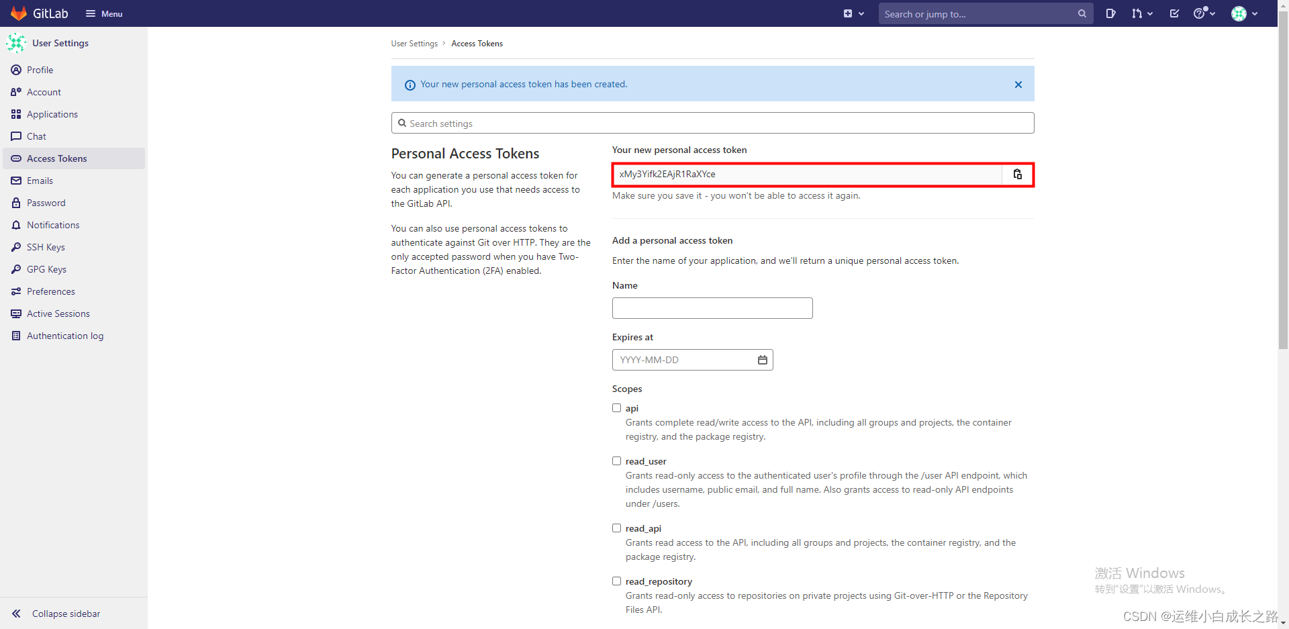Click the Account icon in the sidebar
Screen dimensions: 1289x629
point(16,92)
